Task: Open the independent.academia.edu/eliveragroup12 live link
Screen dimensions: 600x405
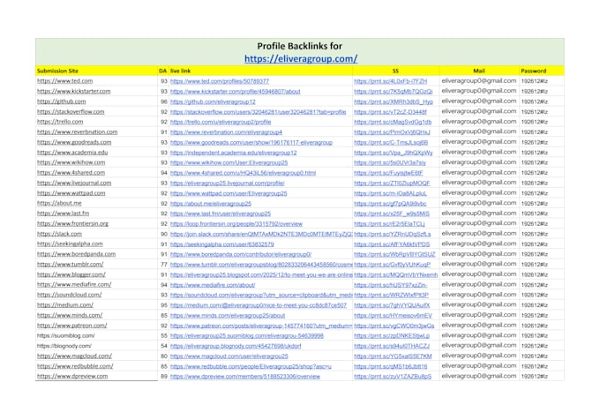Action: click(x=234, y=153)
